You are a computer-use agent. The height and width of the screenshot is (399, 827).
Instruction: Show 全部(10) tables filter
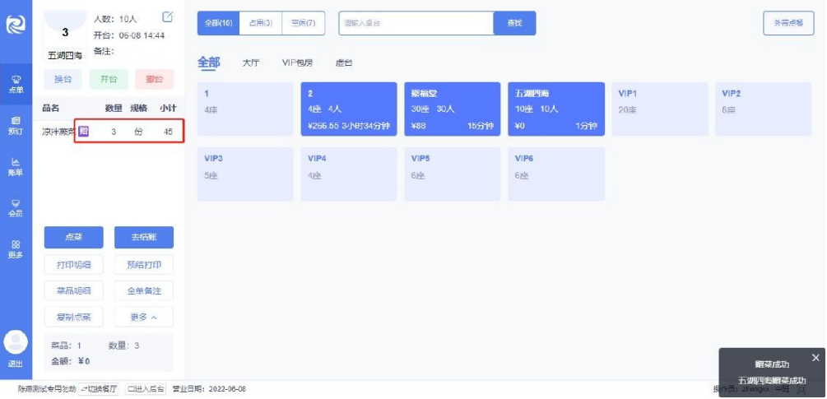point(218,23)
